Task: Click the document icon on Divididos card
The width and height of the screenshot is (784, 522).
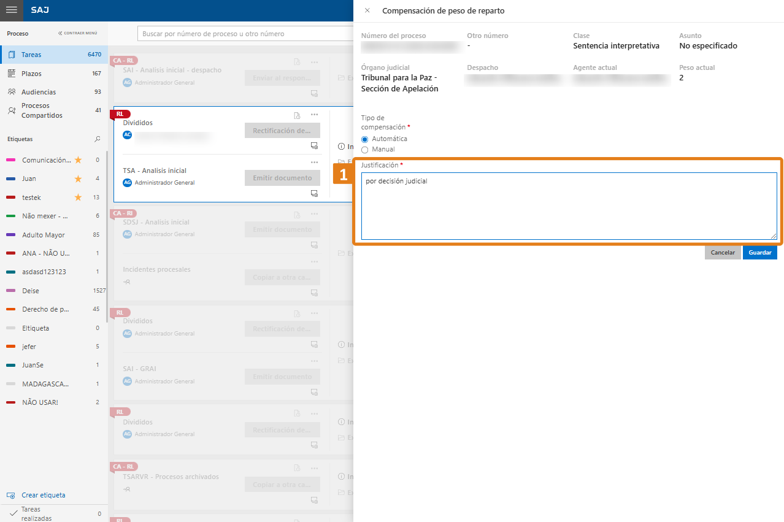Action: 297,115
